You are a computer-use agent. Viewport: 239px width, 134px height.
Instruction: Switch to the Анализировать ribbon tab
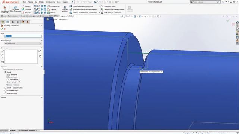[x=32, y=16]
